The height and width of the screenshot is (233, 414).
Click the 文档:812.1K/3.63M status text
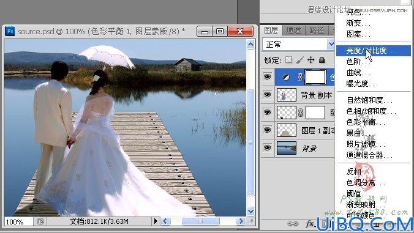99,221
